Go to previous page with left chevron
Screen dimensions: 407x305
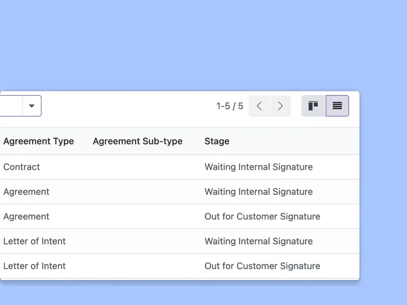point(259,106)
